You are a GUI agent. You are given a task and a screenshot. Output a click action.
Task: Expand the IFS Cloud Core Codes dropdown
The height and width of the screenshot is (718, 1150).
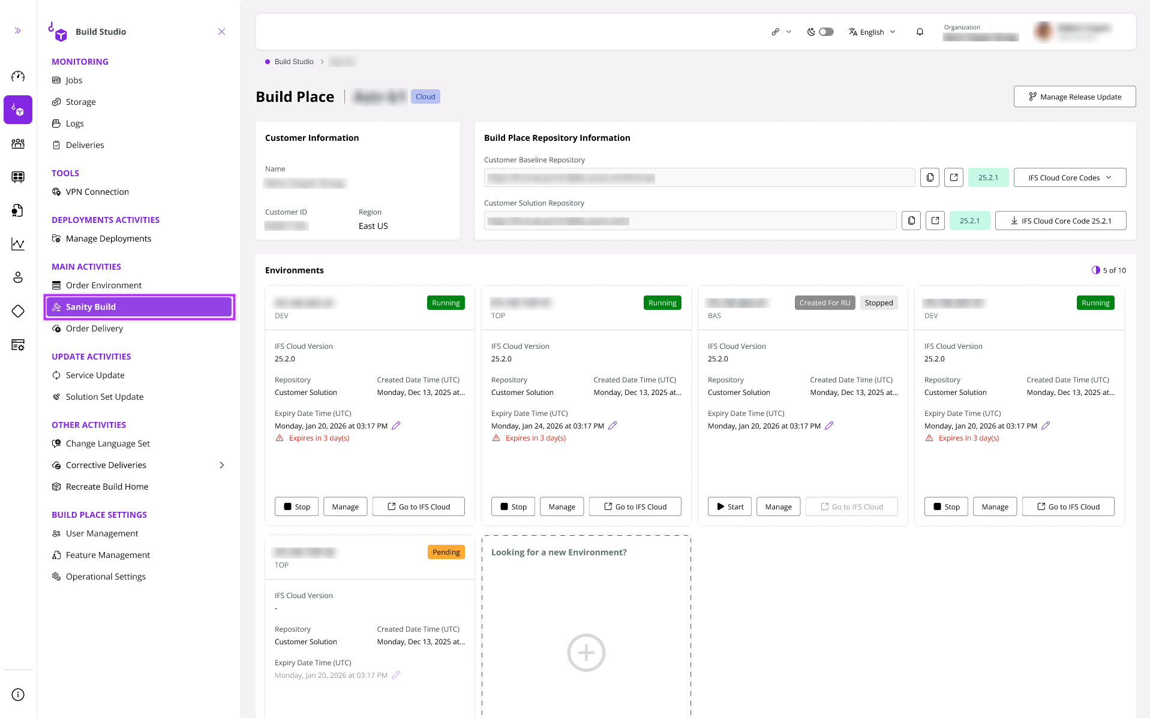tap(1070, 177)
